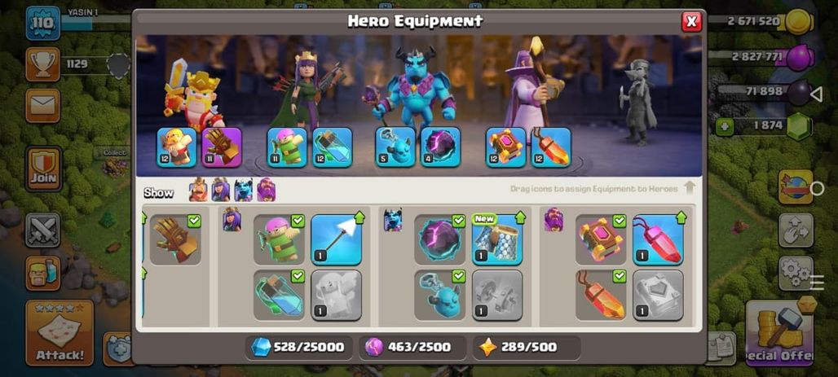838x377 pixels.
Task: Tap the Glowy Ore 463/2500 counter
Action: coord(412,347)
